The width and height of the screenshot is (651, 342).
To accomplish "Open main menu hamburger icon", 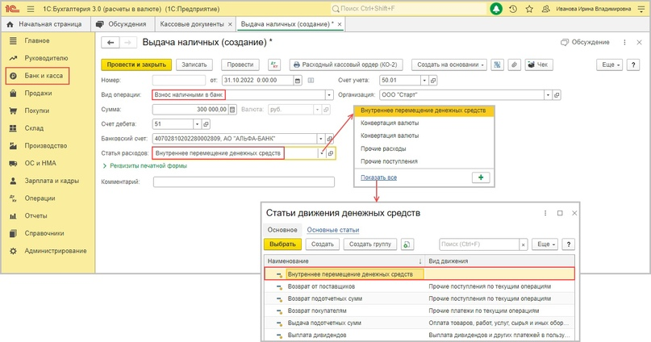I will point(31,9).
